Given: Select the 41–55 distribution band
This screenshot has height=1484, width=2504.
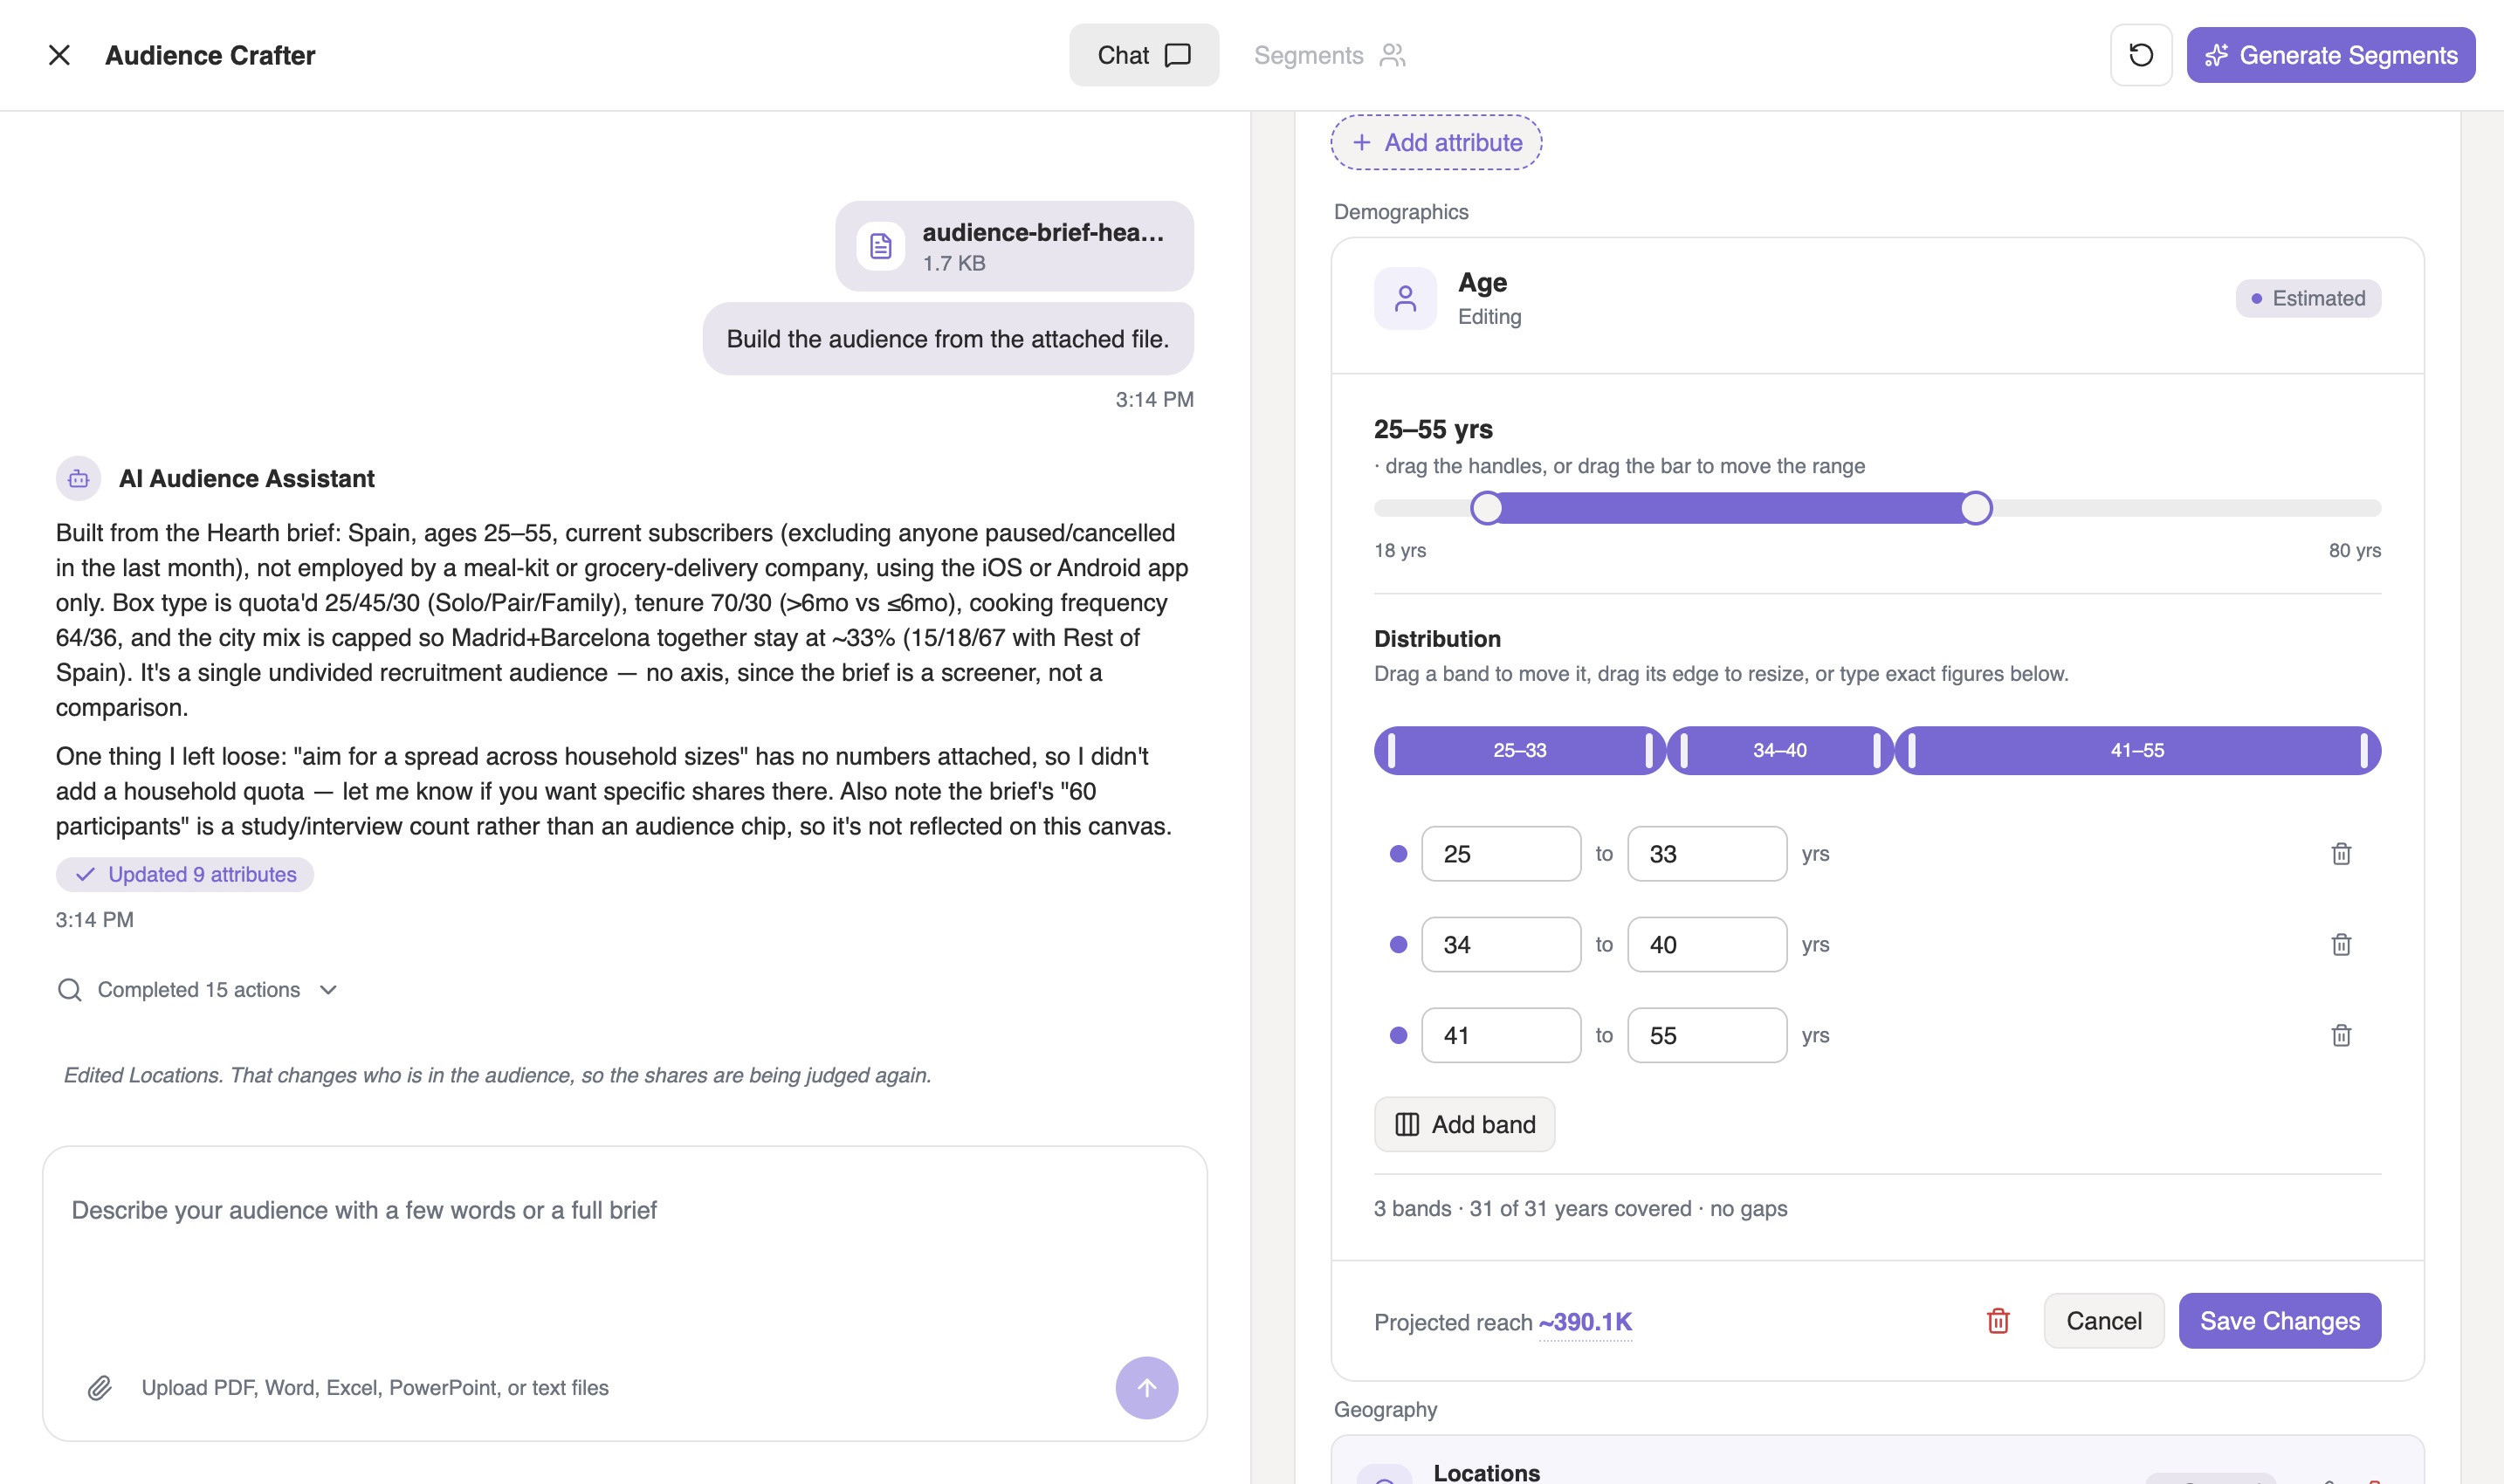Looking at the screenshot, I should pos(2137,750).
